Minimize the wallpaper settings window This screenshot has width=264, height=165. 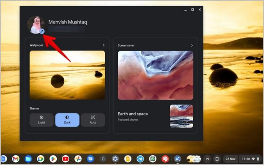coord(185,10)
